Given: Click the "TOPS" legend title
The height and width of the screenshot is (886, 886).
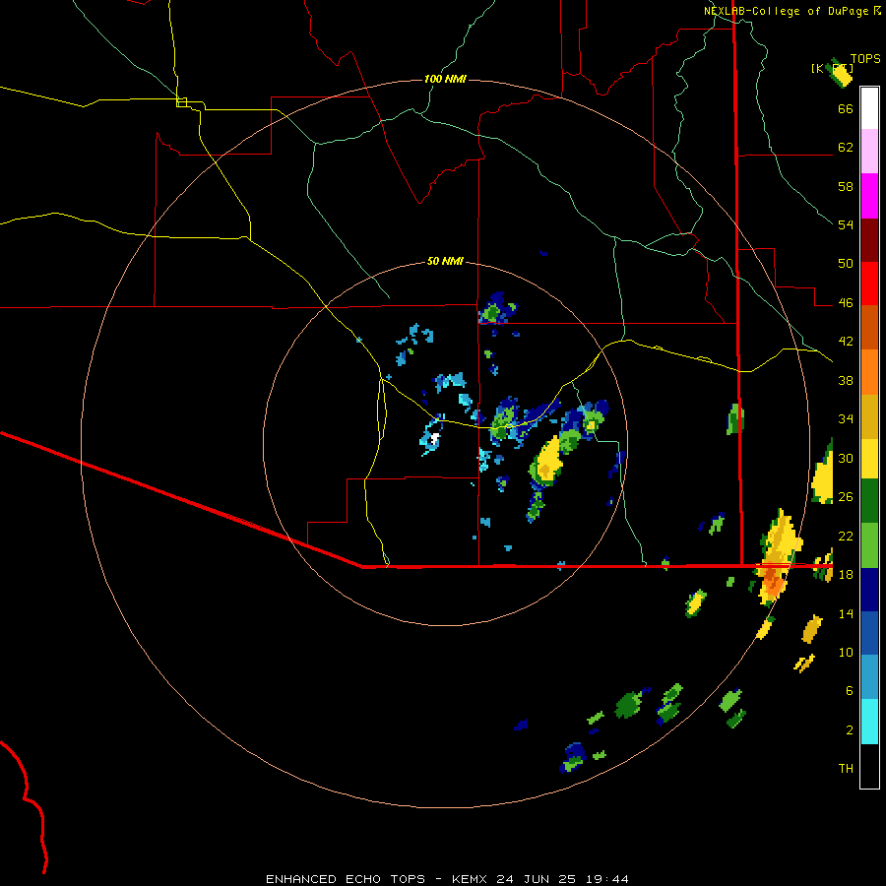Looking at the screenshot, I should tap(865, 59).
